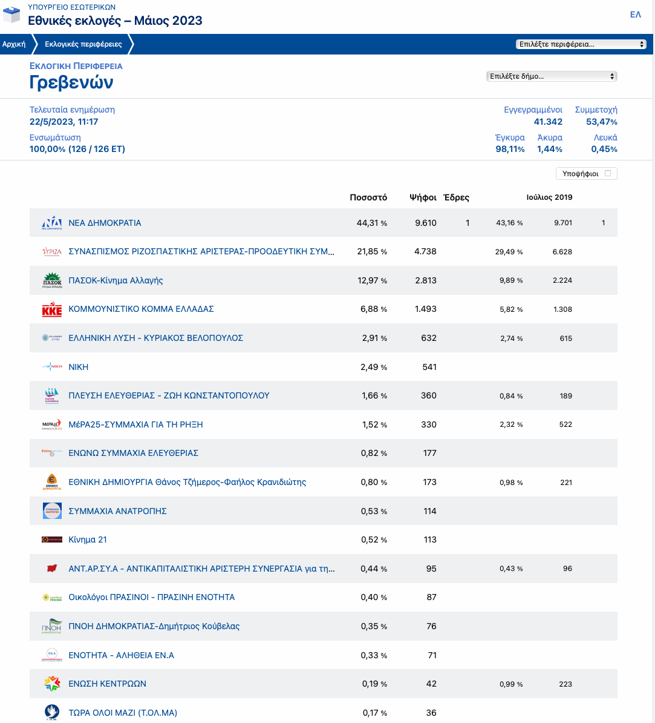Select Εκλογικές περιφέρειες breadcrumb item

point(83,44)
